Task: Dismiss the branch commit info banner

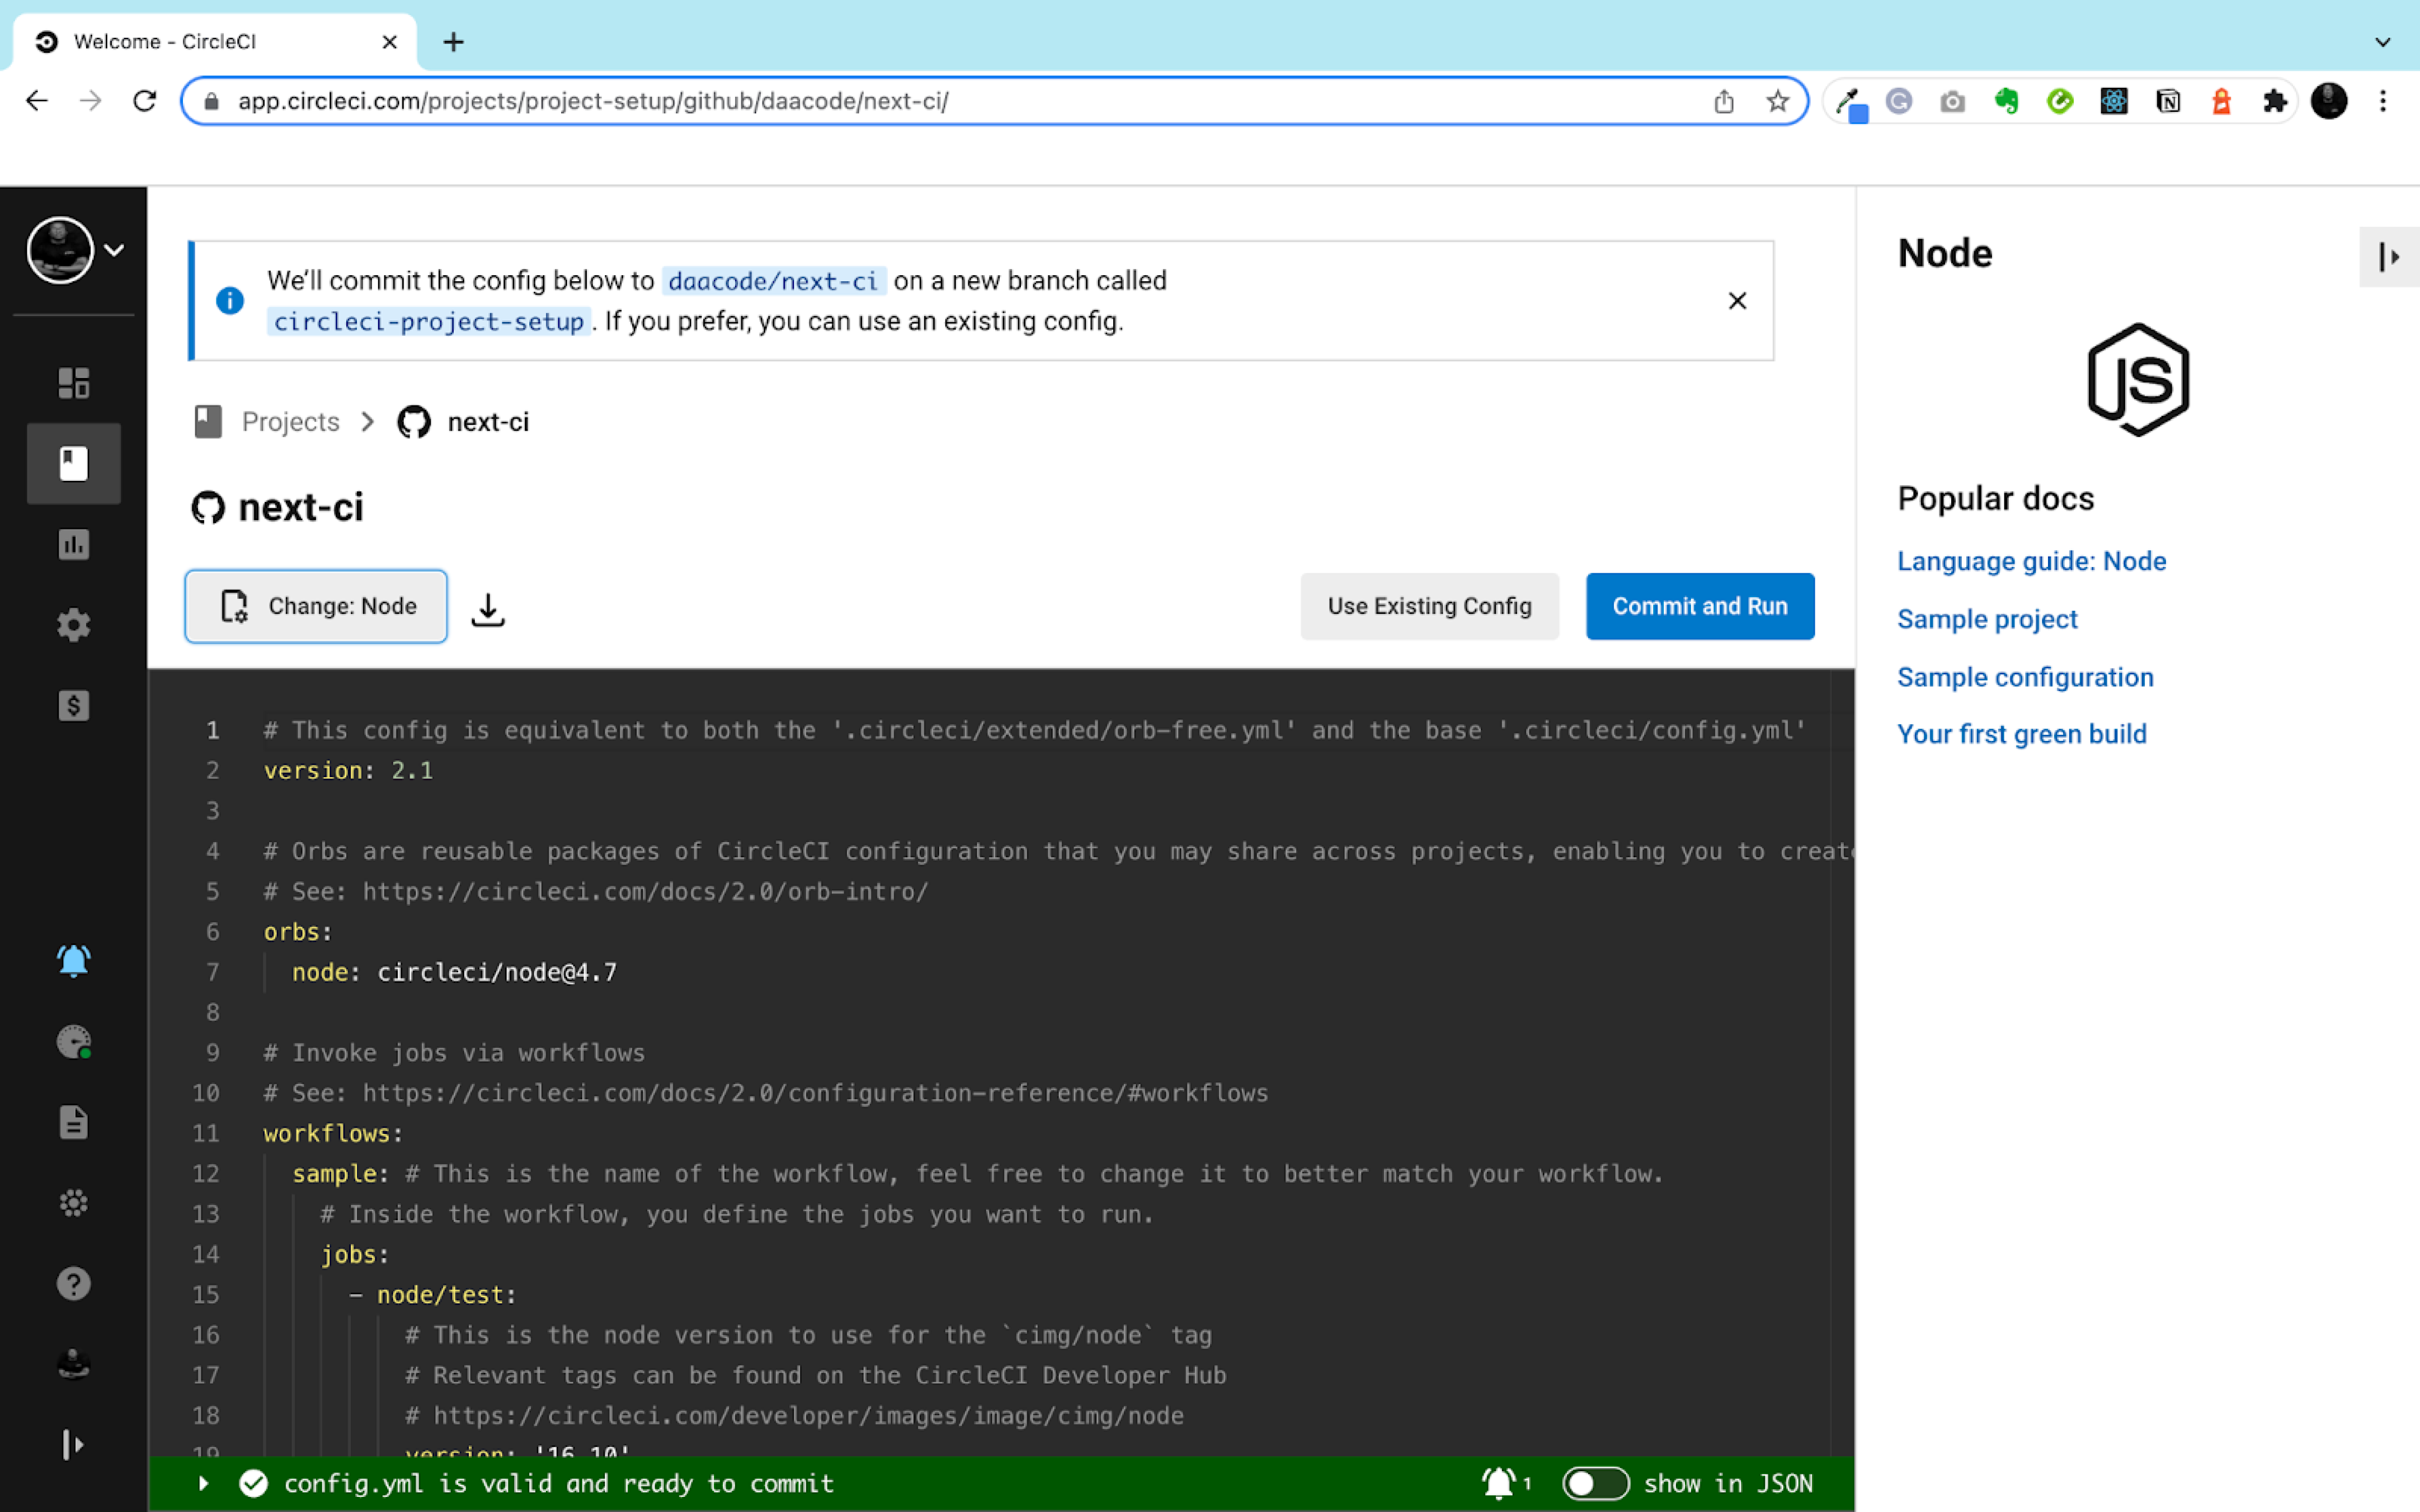Action: (1737, 300)
